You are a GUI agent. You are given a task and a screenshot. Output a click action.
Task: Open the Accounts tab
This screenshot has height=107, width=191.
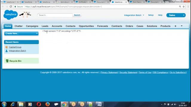pos(57,26)
